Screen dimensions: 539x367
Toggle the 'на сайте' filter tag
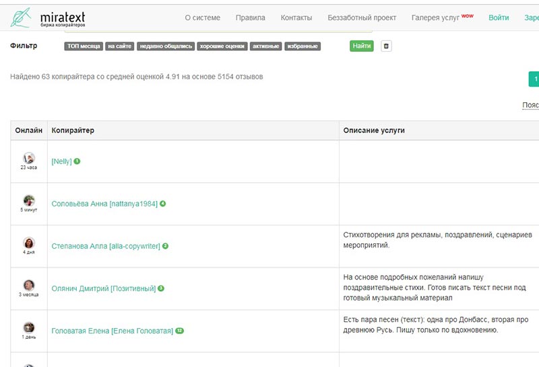119,46
